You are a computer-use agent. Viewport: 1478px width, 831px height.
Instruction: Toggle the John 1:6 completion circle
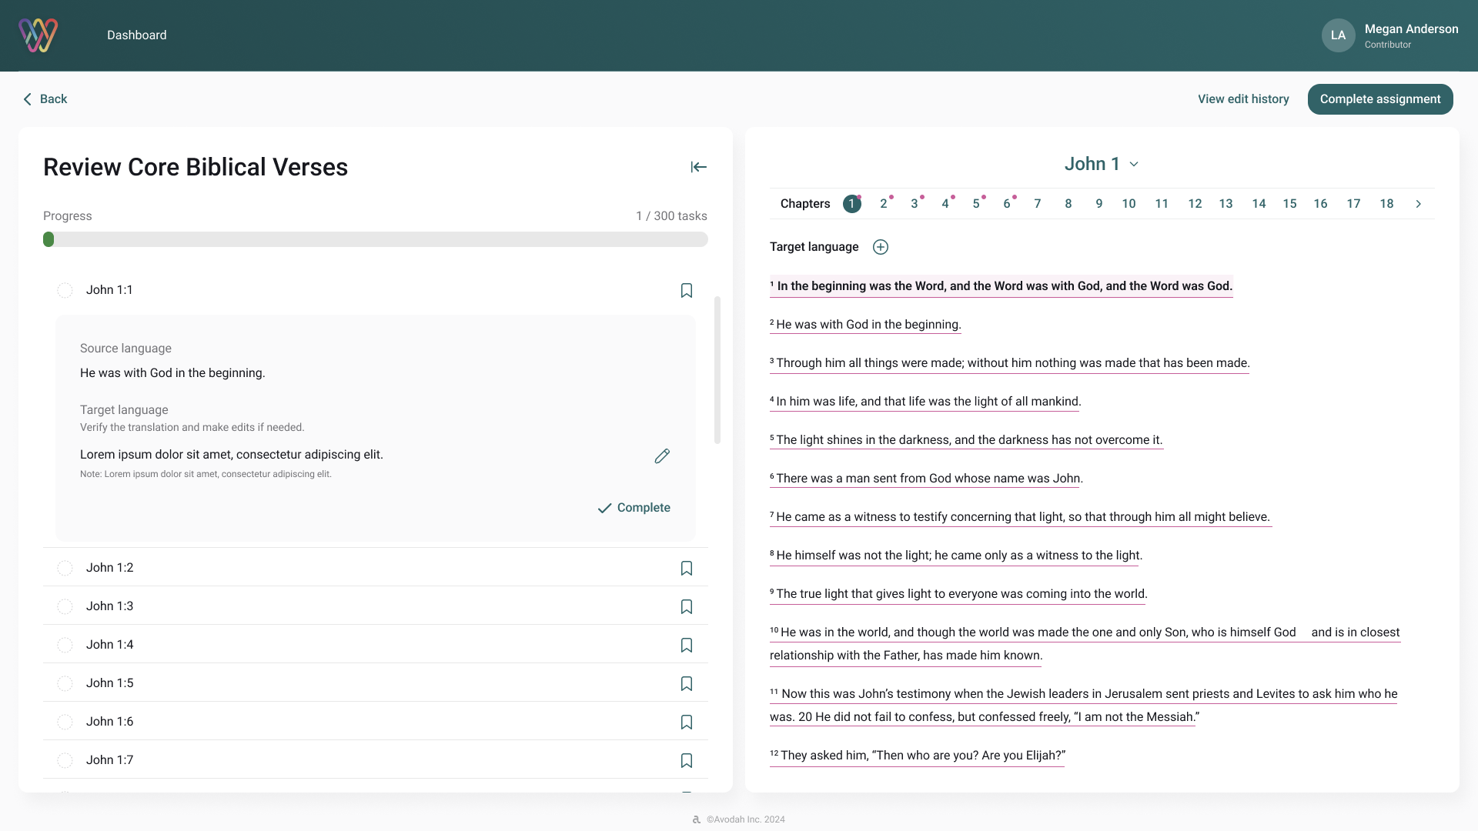(x=65, y=722)
